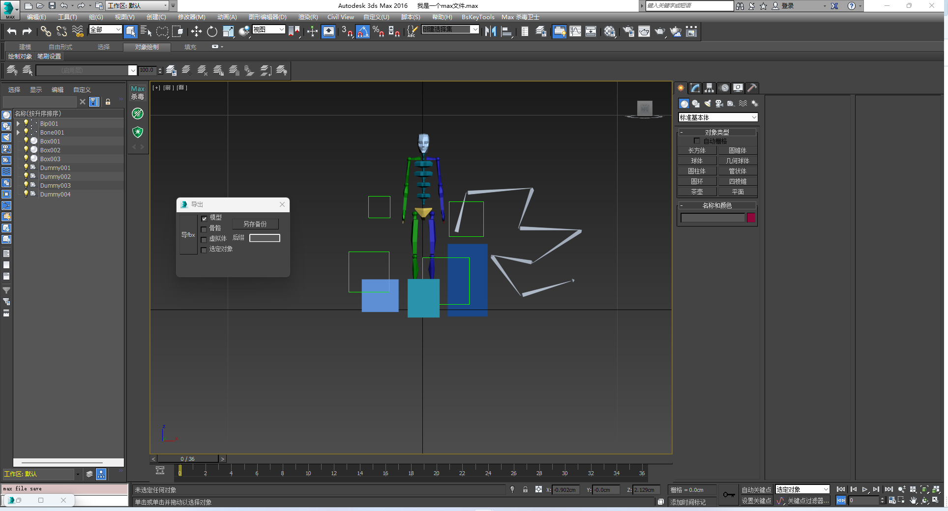The image size is (948, 511).
Task: Expand the Bip001 tree node
Action: [x=18, y=124]
